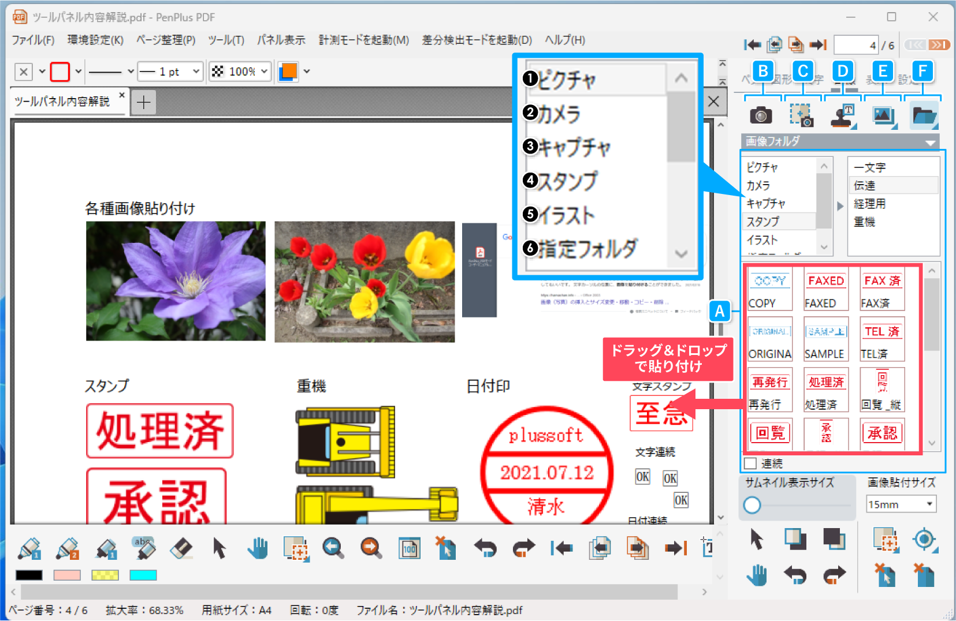956x621 pixels.
Task: Close the ツールパネル内容解説 document tab
Action: (x=122, y=95)
